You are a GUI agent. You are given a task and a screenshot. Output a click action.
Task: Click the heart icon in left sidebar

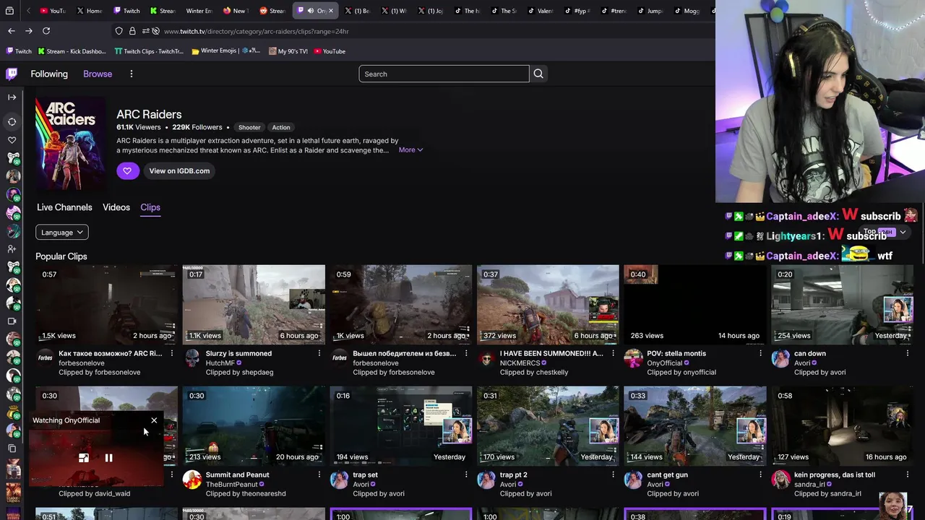coord(12,140)
